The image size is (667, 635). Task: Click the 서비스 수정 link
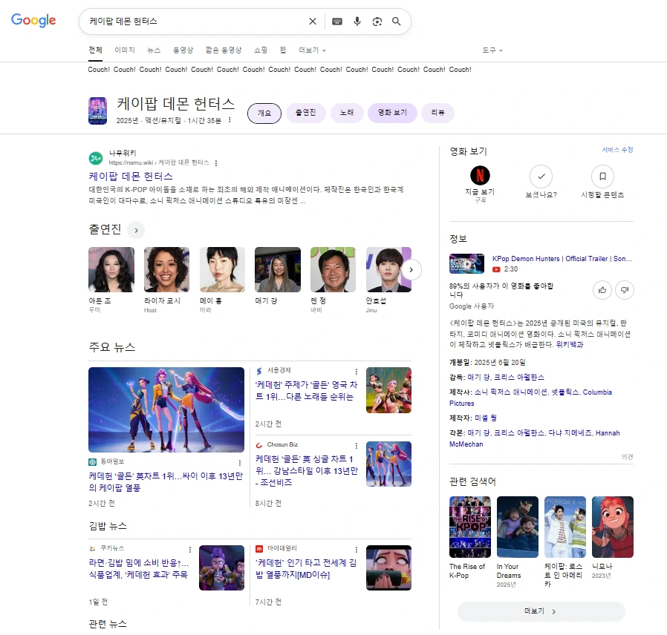click(x=618, y=150)
